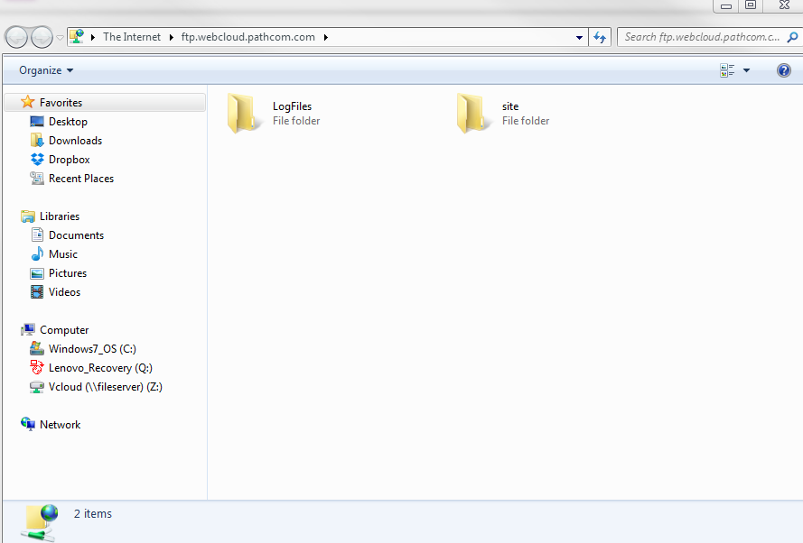
Task: Open the Organize menu
Action: click(42, 69)
